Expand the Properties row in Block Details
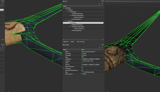The width and height of the screenshot is (160, 92). [64, 68]
